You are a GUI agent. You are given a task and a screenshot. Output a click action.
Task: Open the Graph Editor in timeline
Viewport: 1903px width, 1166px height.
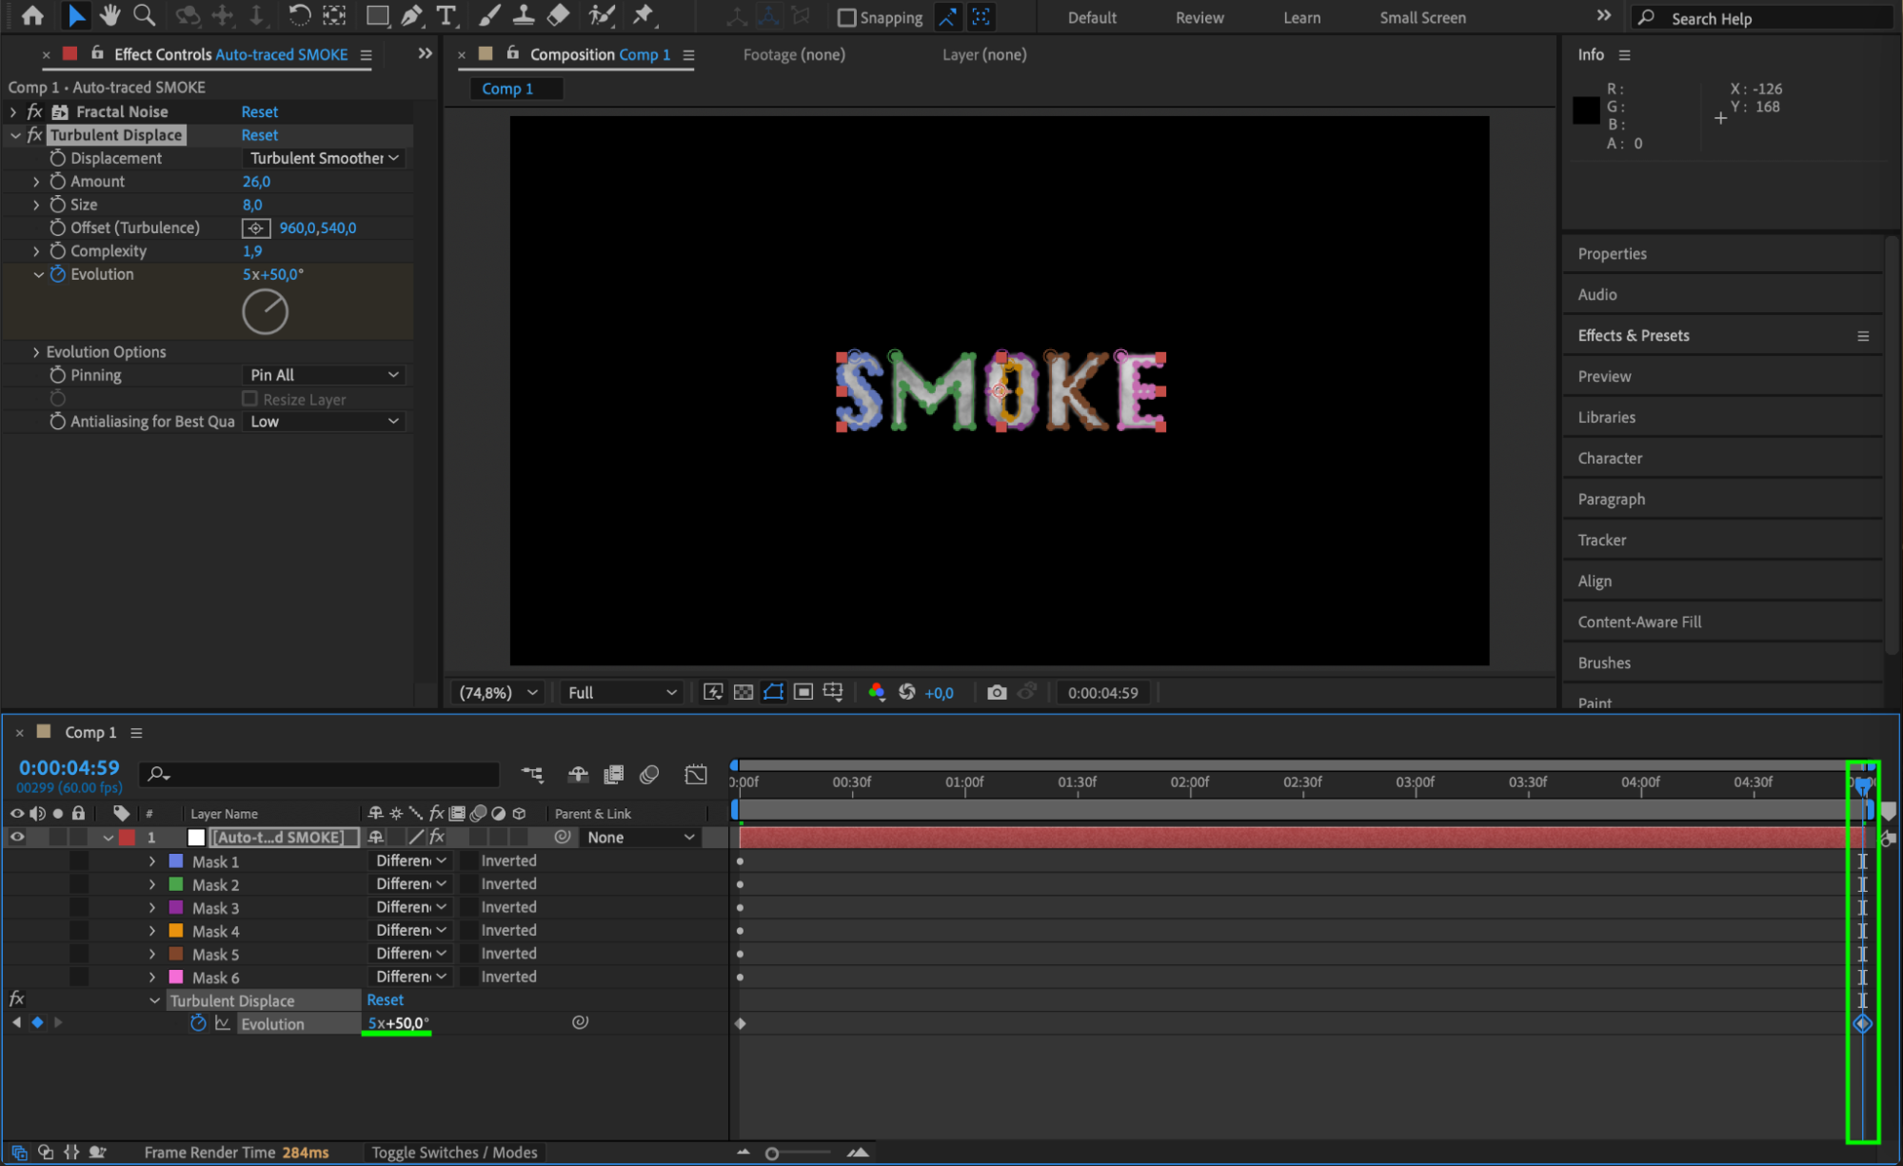point(696,774)
